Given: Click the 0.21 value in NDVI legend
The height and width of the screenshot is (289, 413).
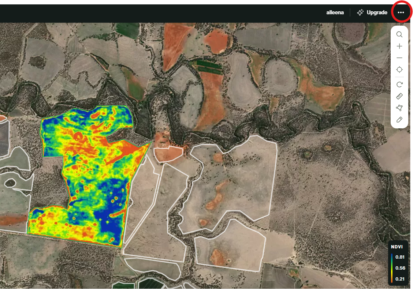Looking at the screenshot, I should (400, 279).
